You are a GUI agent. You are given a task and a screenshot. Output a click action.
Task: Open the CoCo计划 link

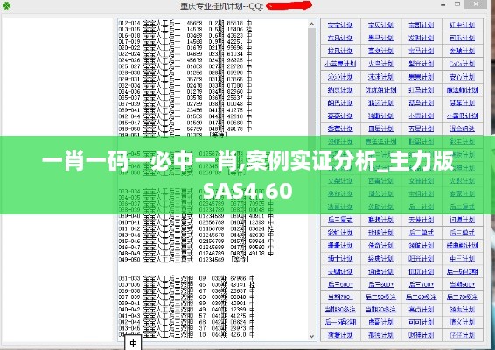point(462,64)
